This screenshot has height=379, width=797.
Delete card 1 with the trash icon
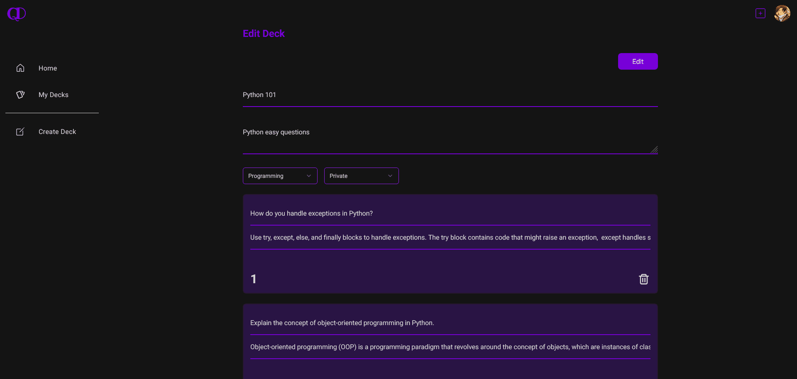(643, 279)
